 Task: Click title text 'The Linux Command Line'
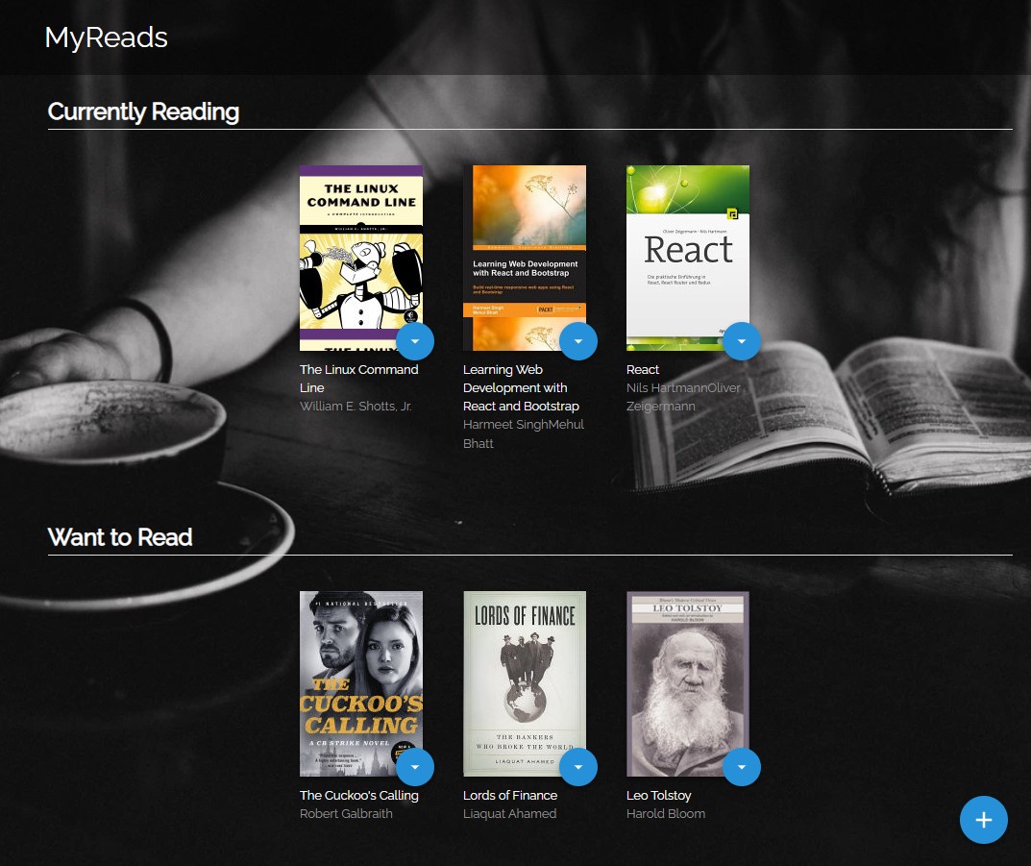[359, 379]
